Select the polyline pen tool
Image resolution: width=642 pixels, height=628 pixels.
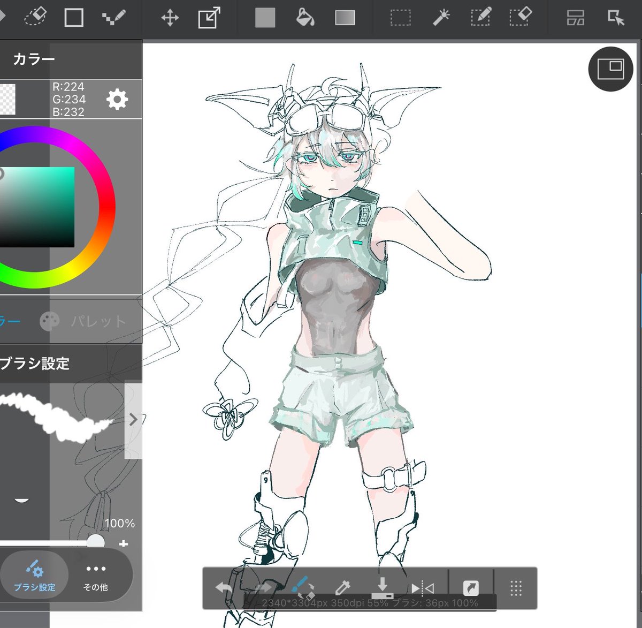tap(113, 18)
